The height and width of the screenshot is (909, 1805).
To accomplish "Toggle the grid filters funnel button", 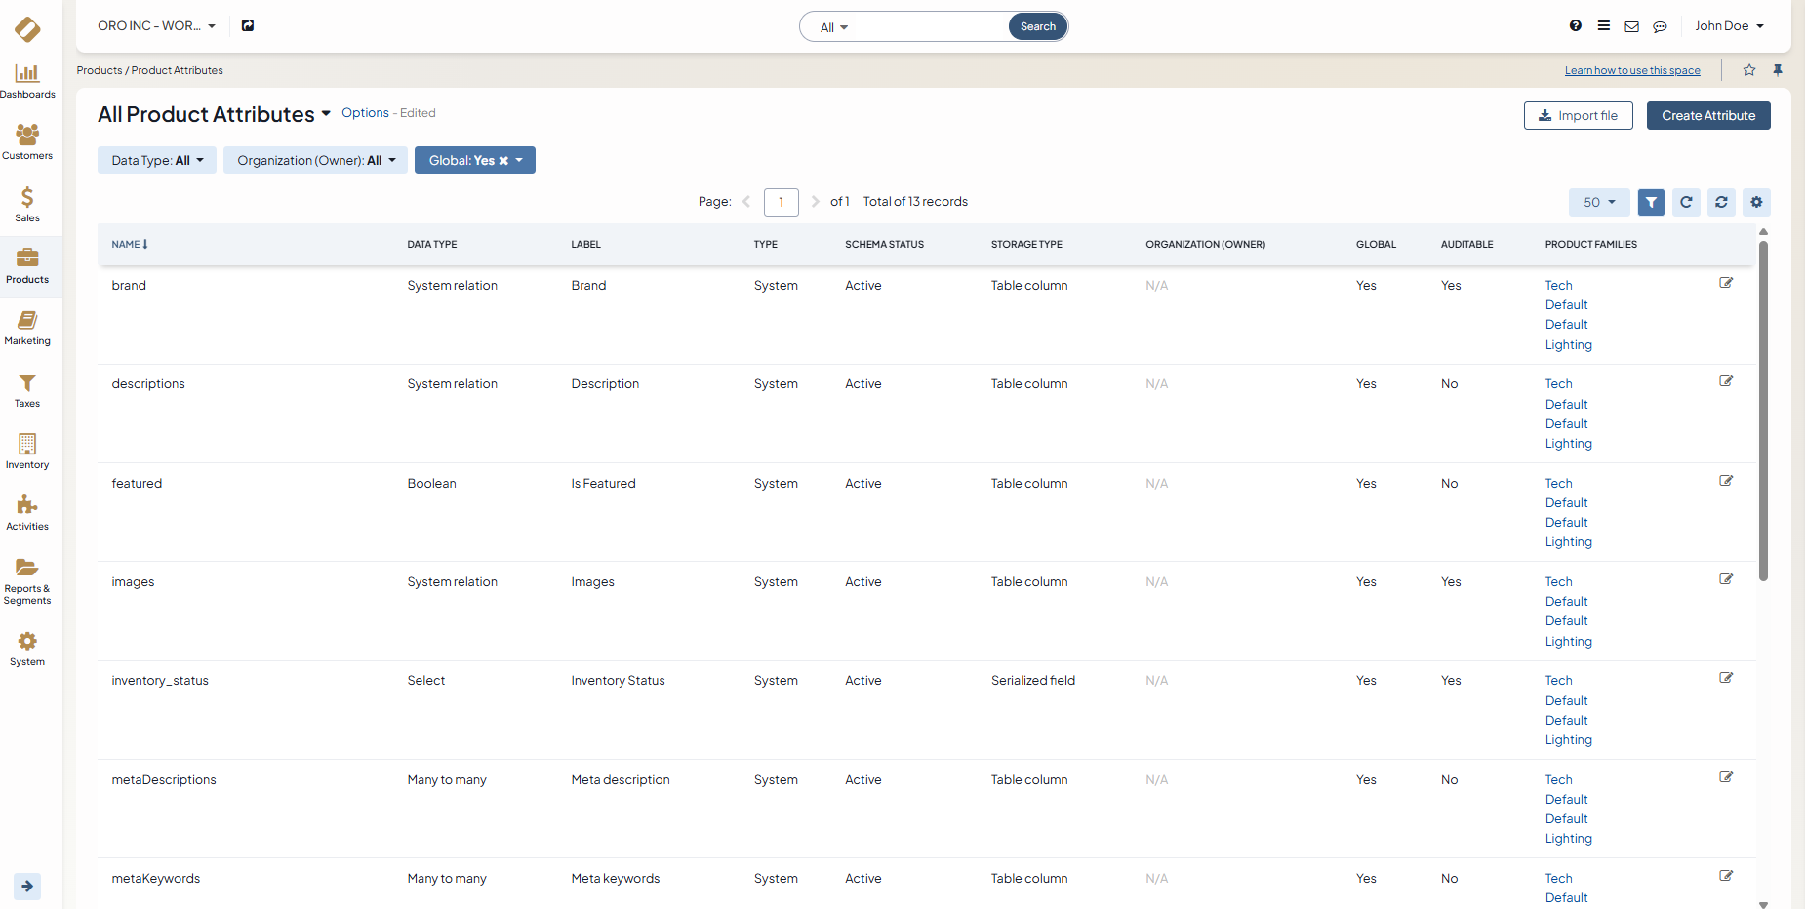I will click(x=1651, y=202).
